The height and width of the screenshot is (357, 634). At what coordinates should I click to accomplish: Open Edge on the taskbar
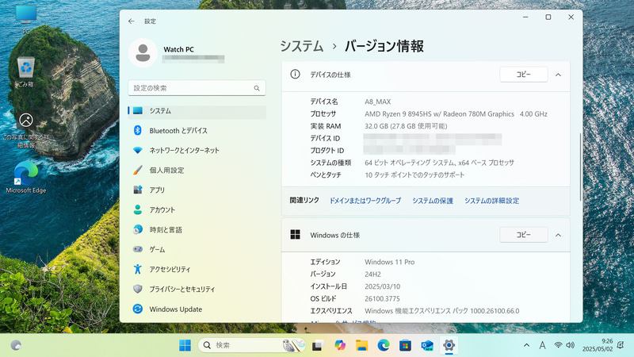pyautogui.click(x=384, y=345)
